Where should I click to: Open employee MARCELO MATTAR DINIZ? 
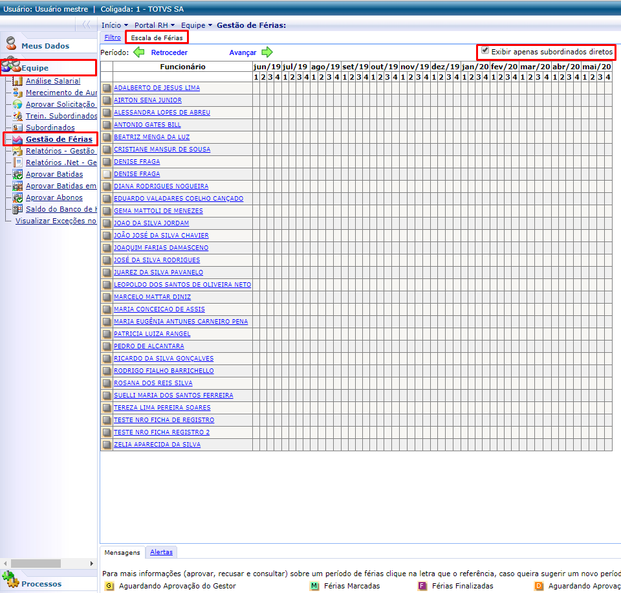(x=153, y=297)
